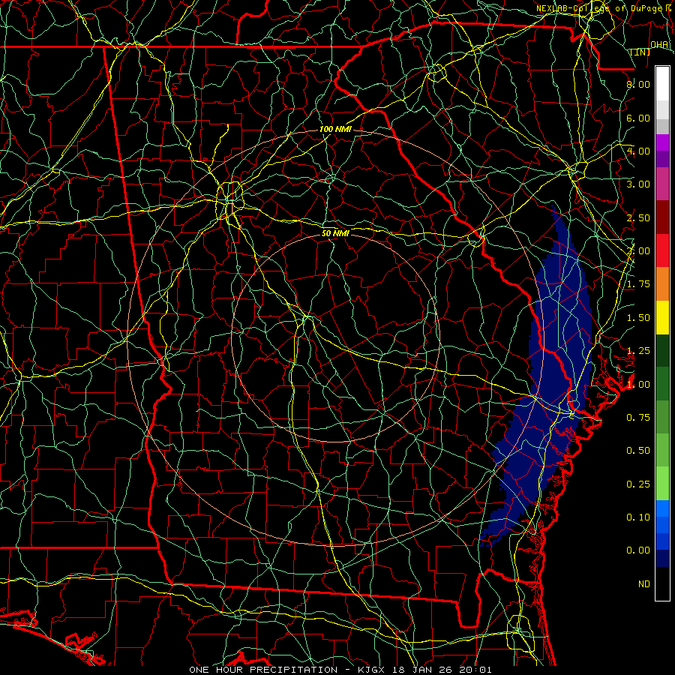This screenshot has width=675, height=675.
Task: Click the 100 NMI range ring label
Action: (x=335, y=129)
